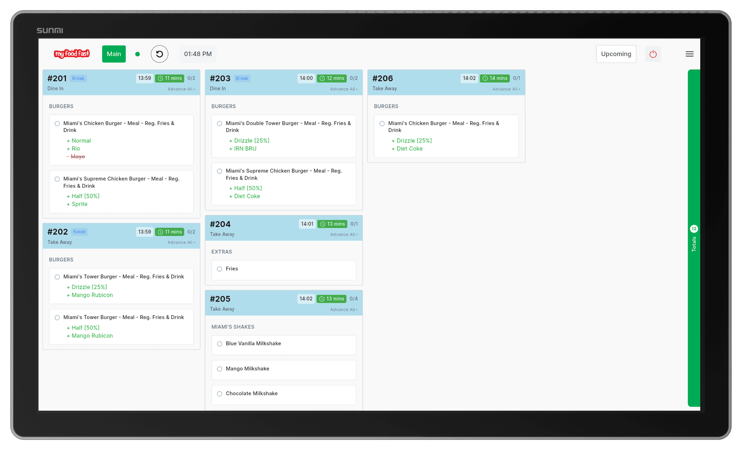Click the 0/1 progress count on order #204

pyautogui.click(x=354, y=224)
